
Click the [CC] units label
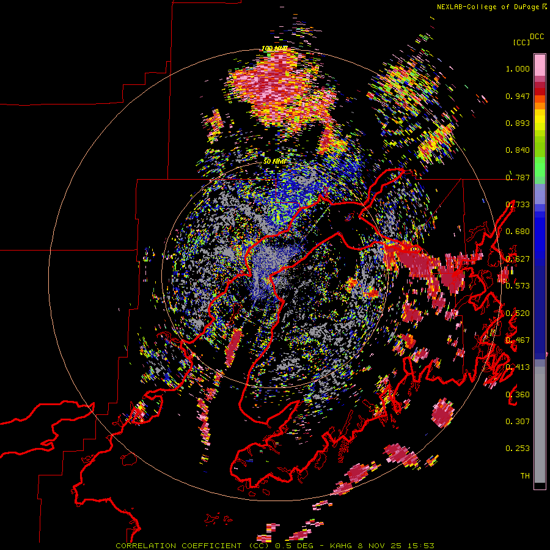522,42
